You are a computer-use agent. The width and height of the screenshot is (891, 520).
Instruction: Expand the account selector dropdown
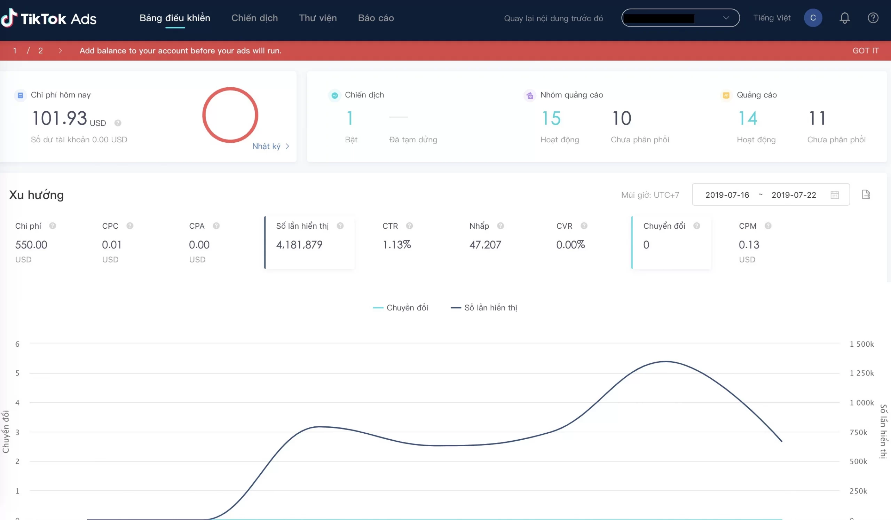coord(680,18)
